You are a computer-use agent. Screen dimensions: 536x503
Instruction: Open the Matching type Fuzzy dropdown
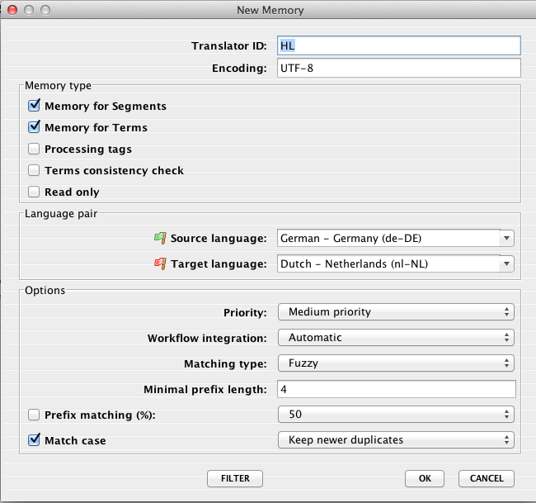(x=396, y=363)
